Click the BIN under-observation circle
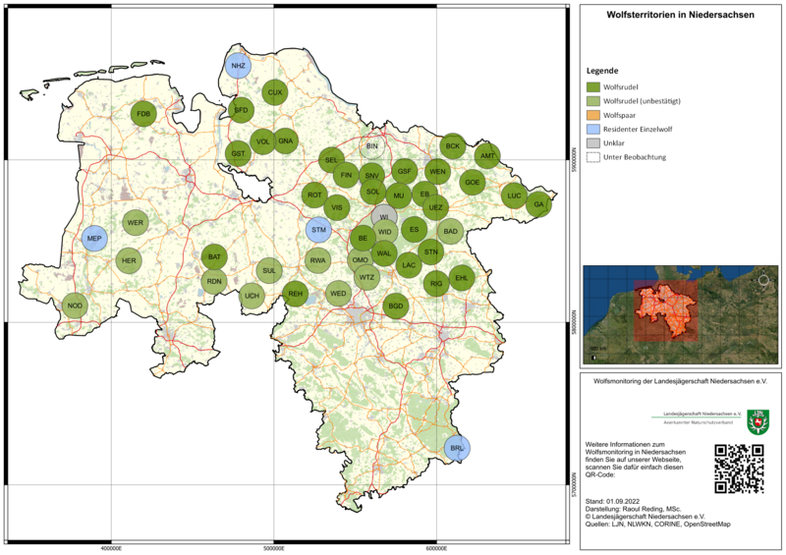Image resolution: width=786 pixels, height=555 pixels. point(371,146)
